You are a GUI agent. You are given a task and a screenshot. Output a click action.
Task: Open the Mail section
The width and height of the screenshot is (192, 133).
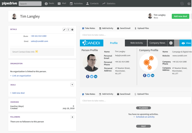[x=62, y=3]
